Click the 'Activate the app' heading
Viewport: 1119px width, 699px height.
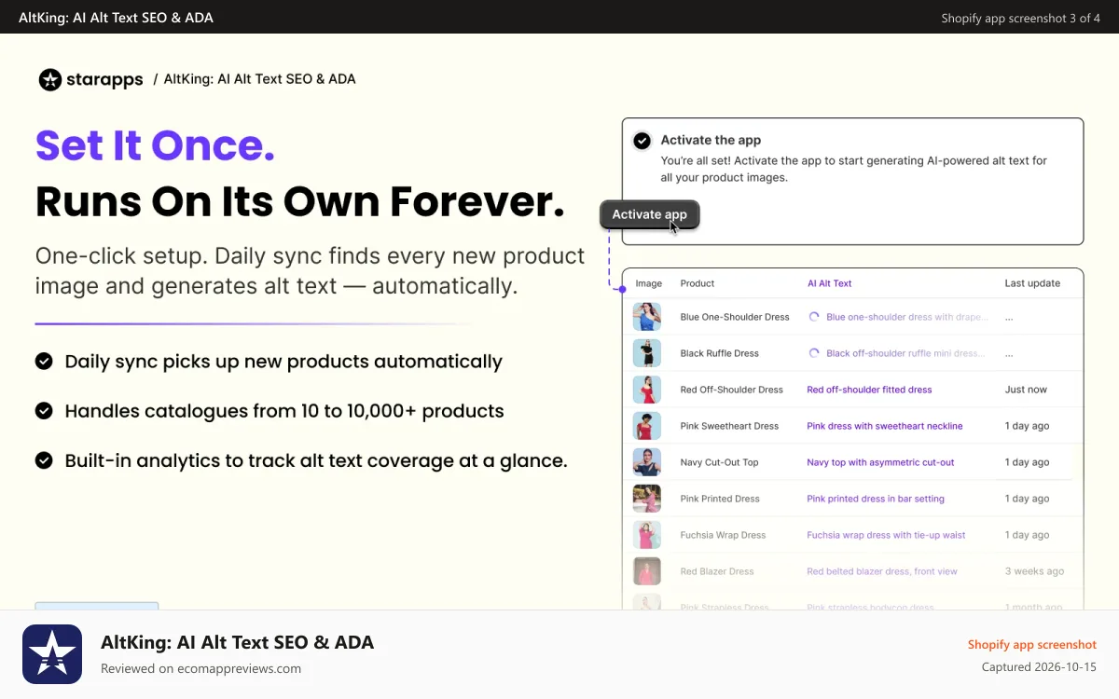click(711, 141)
